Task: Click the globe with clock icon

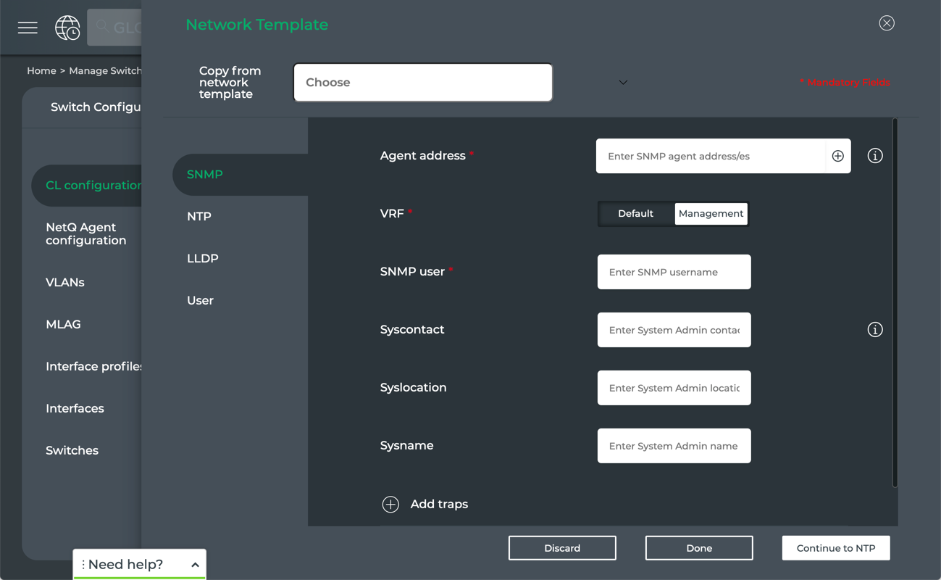Action: click(67, 28)
